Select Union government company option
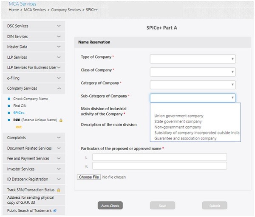The image size is (255, 217). point(179,116)
